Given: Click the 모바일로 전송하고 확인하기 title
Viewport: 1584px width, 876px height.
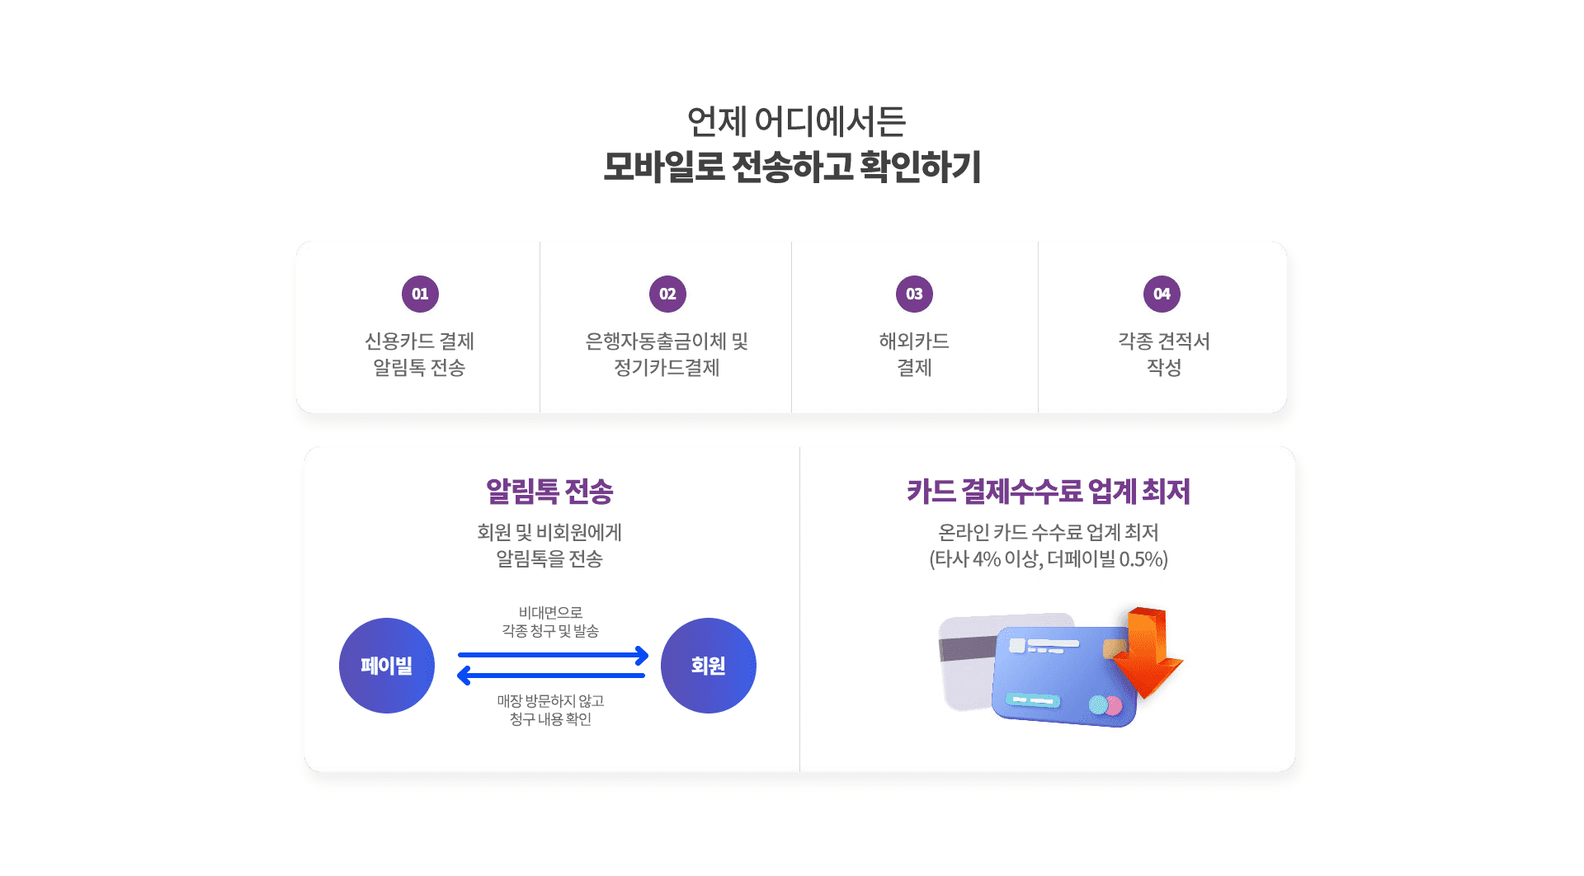Looking at the screenshot, I should [792, 167].
